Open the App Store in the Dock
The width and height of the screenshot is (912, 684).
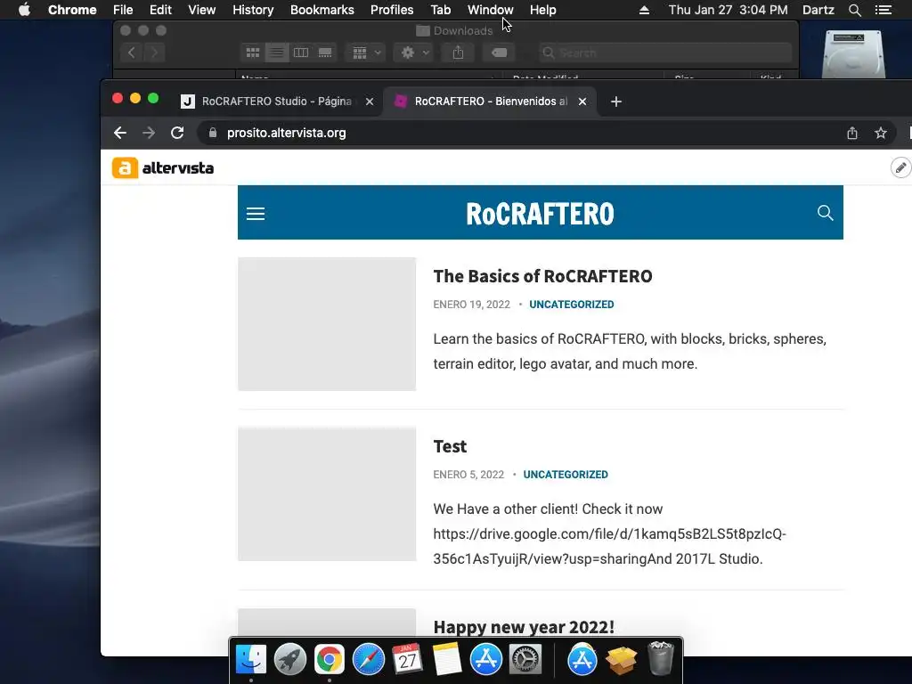485,660
